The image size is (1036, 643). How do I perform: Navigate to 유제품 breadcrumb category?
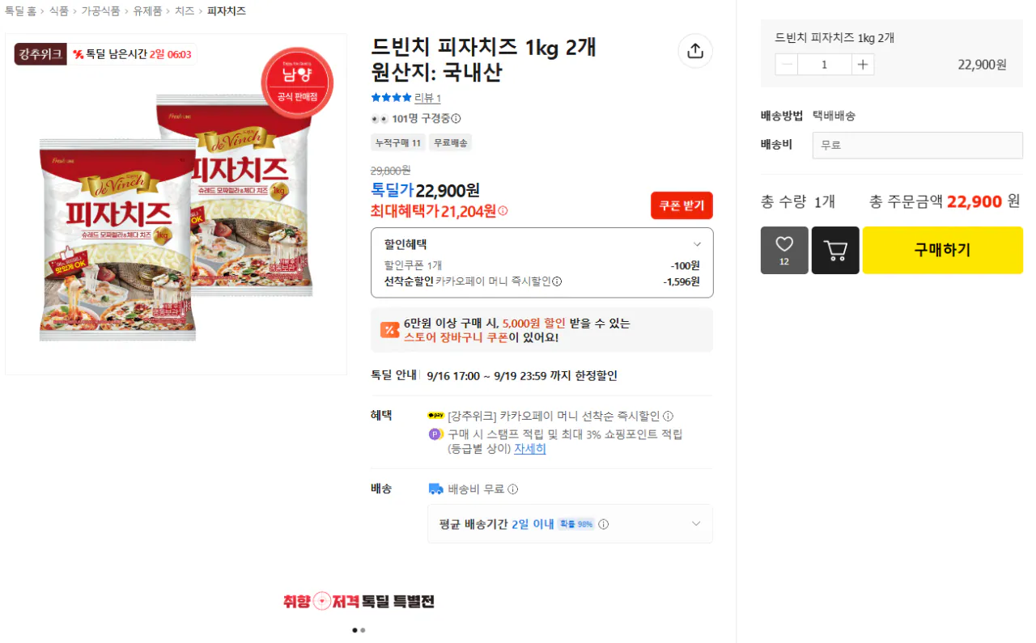click(x=147, y=11)
